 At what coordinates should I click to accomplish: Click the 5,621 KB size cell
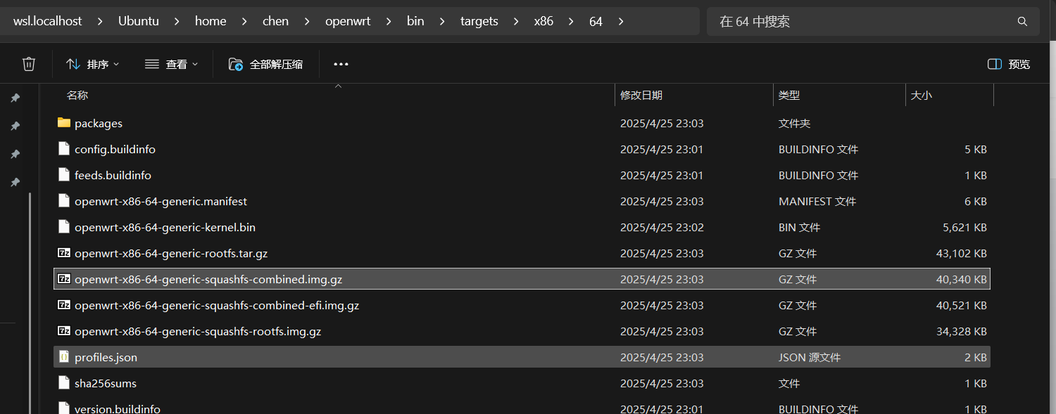(x=964, y=228)
